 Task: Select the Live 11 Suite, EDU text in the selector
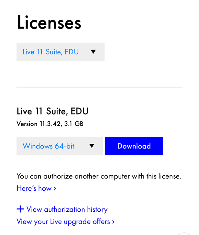point(51,52)
